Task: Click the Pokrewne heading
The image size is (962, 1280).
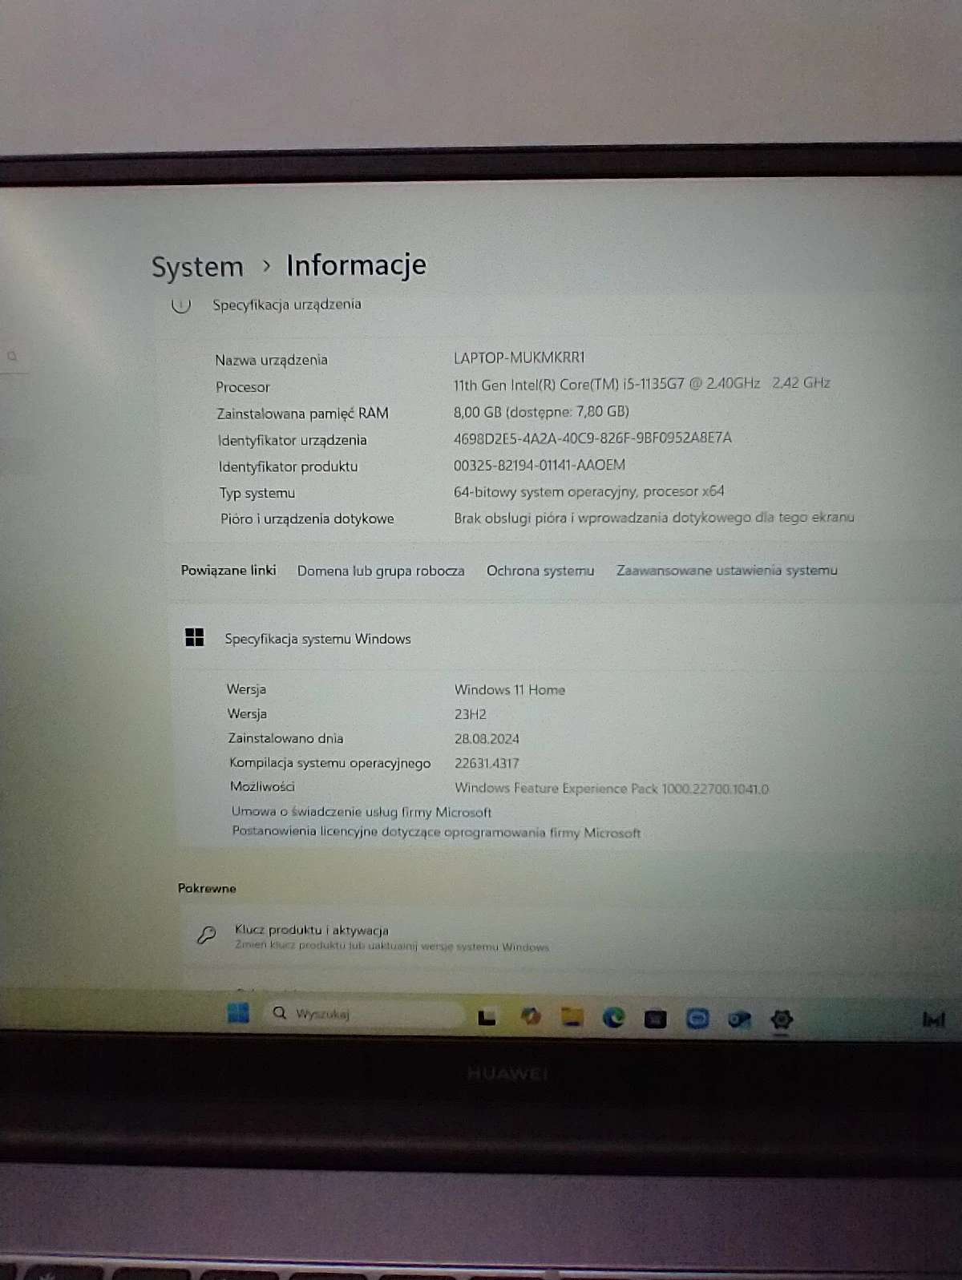Action: point(207,888)
